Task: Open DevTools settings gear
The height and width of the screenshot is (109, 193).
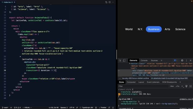Action: (x=182, y=61)
